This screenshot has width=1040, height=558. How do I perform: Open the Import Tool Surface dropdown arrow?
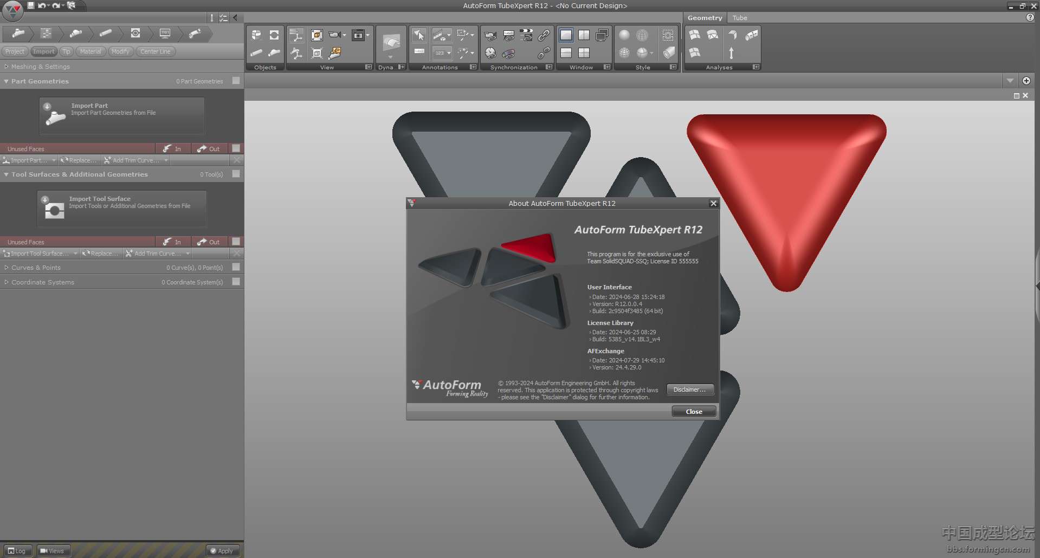[x=75, y=254]
